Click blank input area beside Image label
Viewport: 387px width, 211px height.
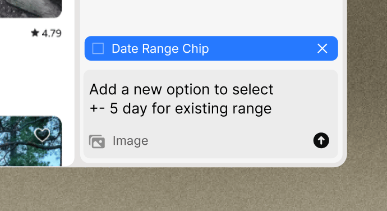pyautogui.click(x=229, y=141)
